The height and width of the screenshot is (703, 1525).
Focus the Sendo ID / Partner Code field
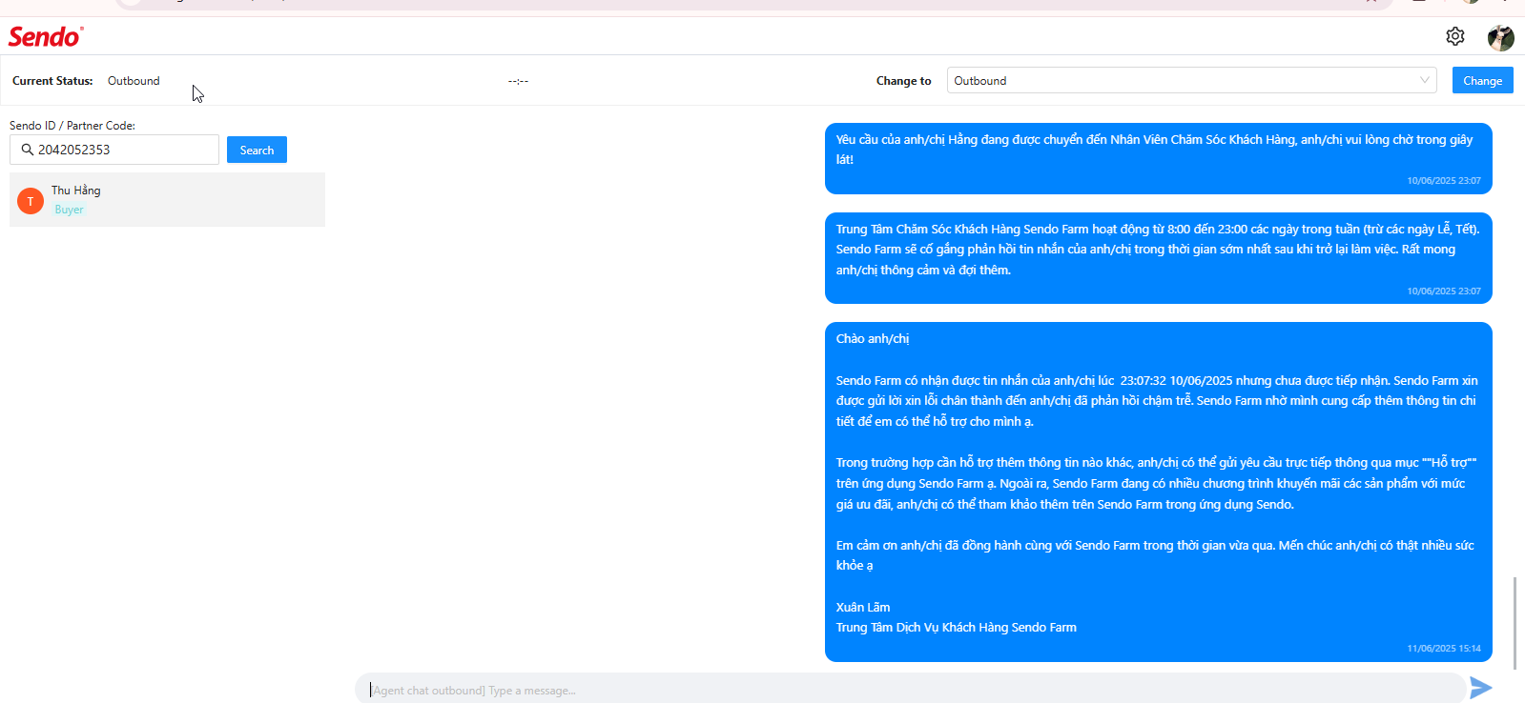[x=114, y=150]
